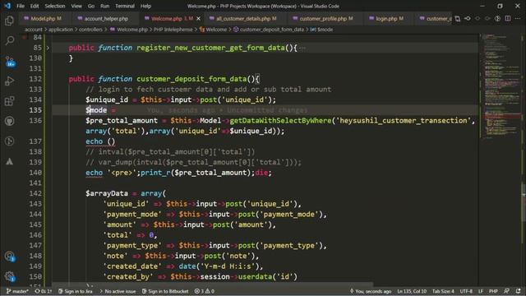Click the 'application' breadcrumb segment
This screenshot has height=296, width=526.
click(x=61, y=30)
